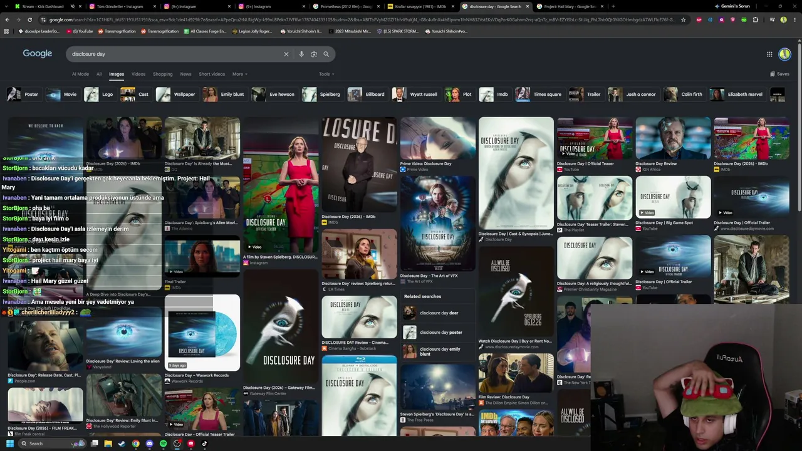Screen dimensions: 802x451
Task: Switch to Chrome in the taskbar
Action: pos(136,443)
